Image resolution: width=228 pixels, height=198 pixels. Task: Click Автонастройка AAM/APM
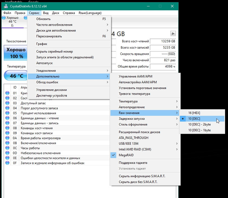coord(145,82)
